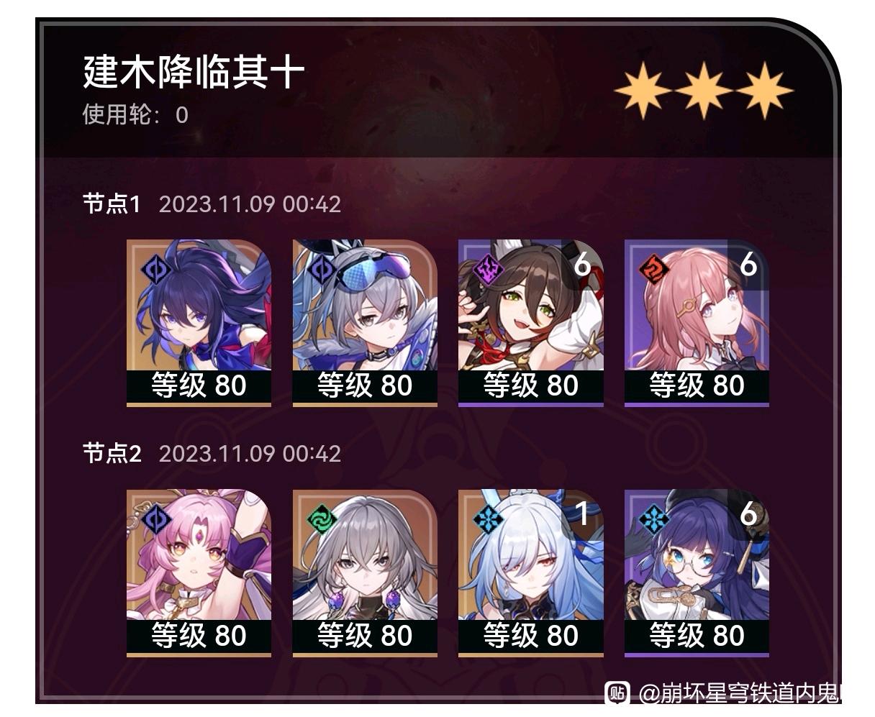
Task: Open Asta's pink-haired character card
Action: [697, 323]
